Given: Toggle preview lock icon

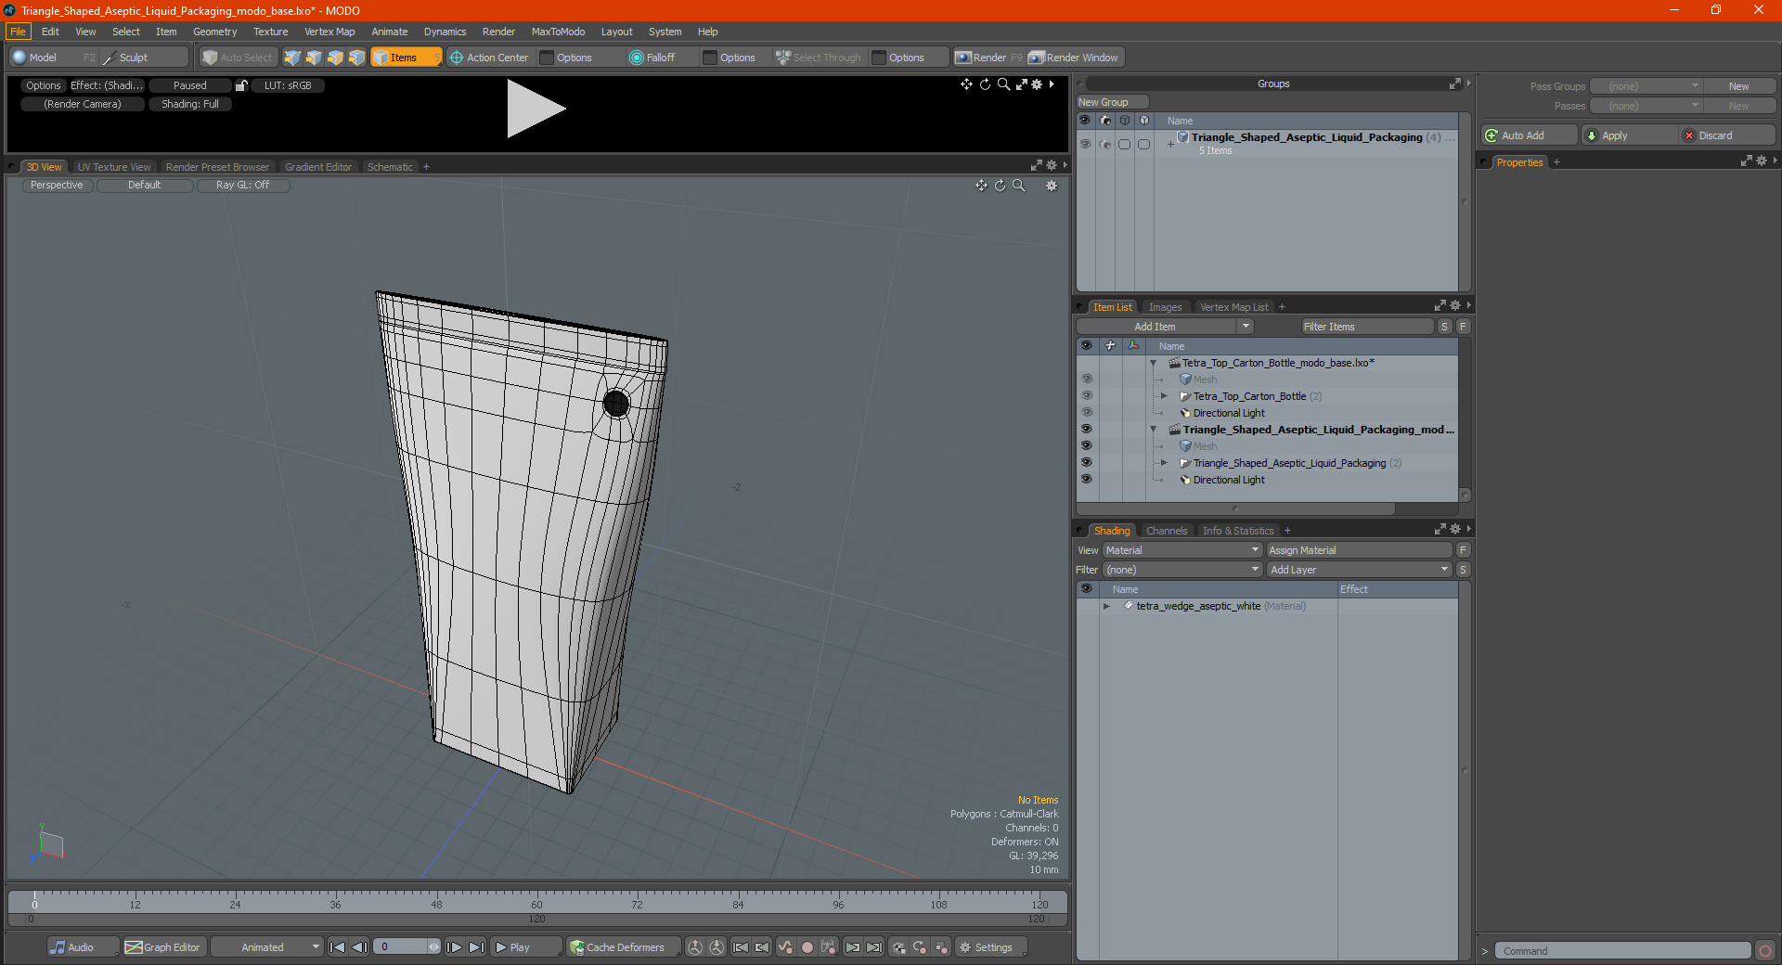Looking at the screenshot, I should (x=241, y=85).
